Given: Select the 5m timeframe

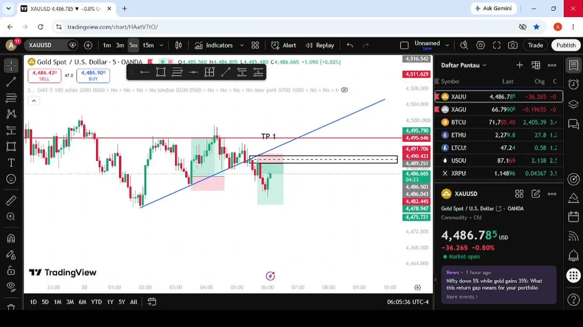Looking at the screenshot, I should (133, 45).
